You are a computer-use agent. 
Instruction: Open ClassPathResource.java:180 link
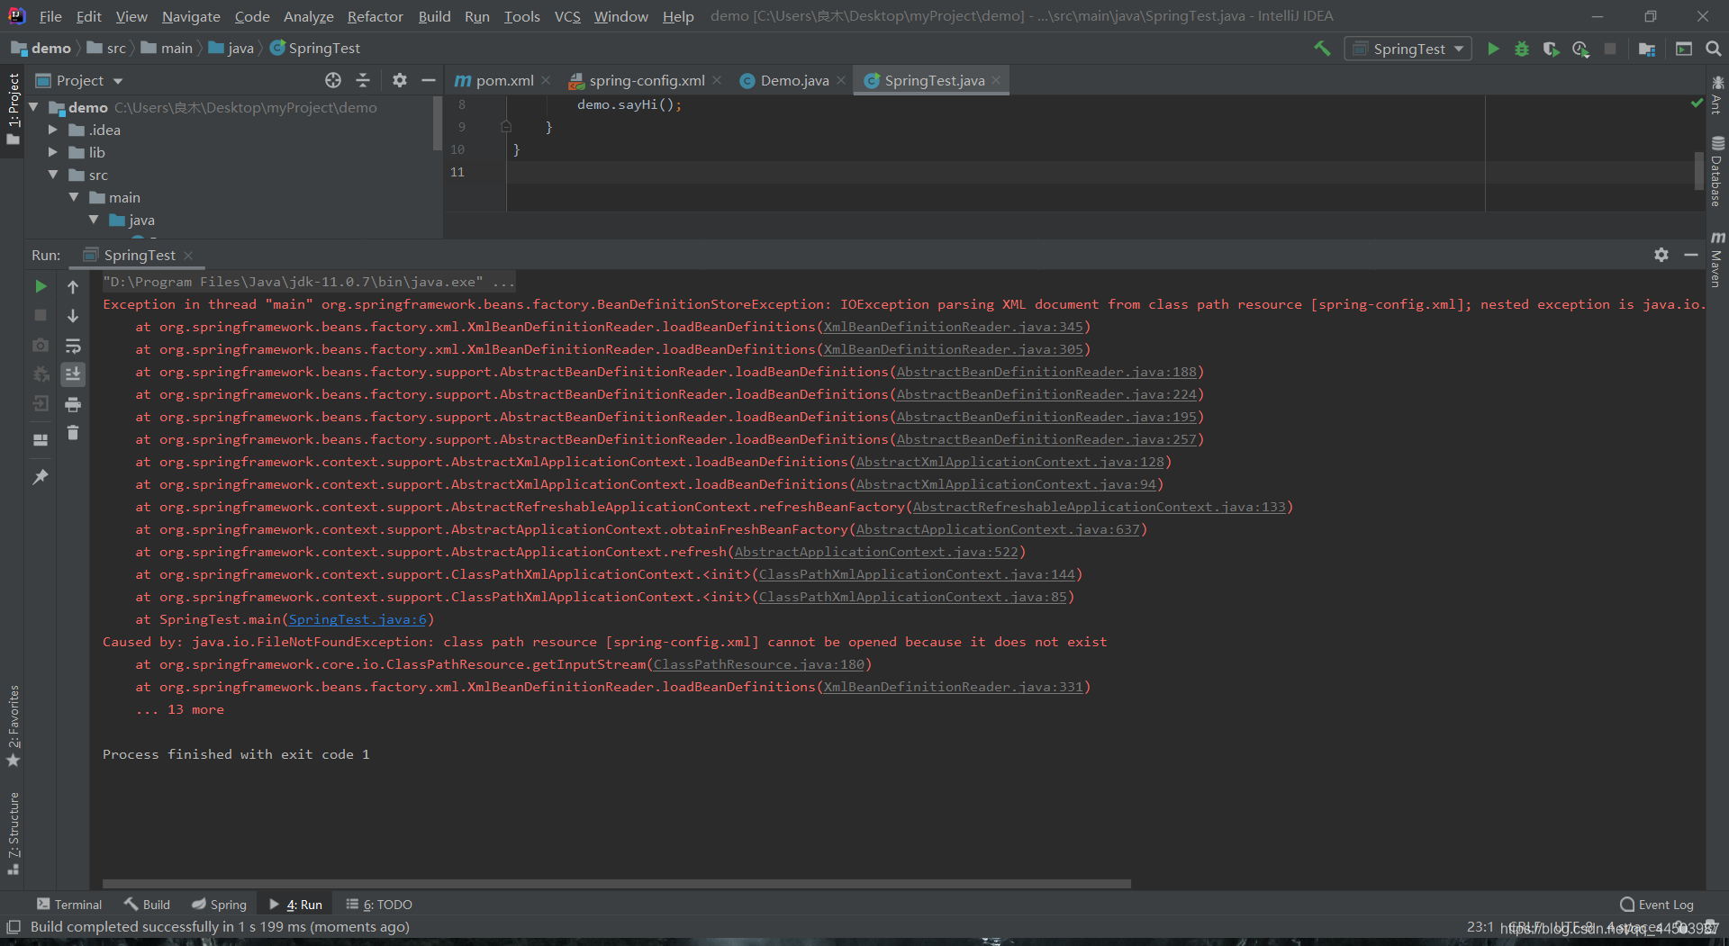point(759,664)
